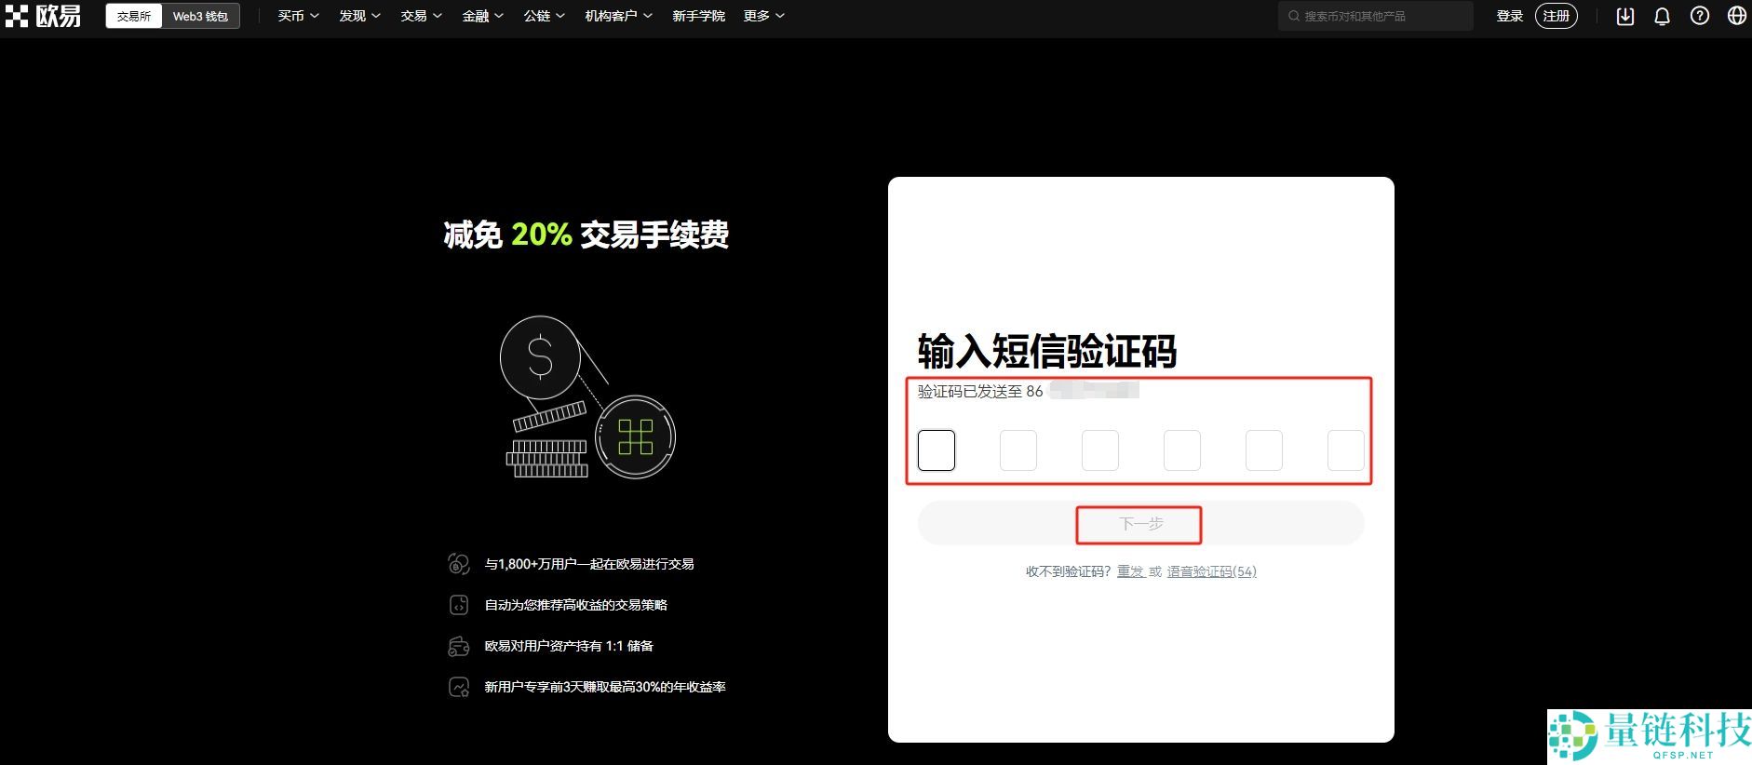Focus the third verification code box
The width and height of the screenshot is (1752, 765).
click(x=1100, y=450)
